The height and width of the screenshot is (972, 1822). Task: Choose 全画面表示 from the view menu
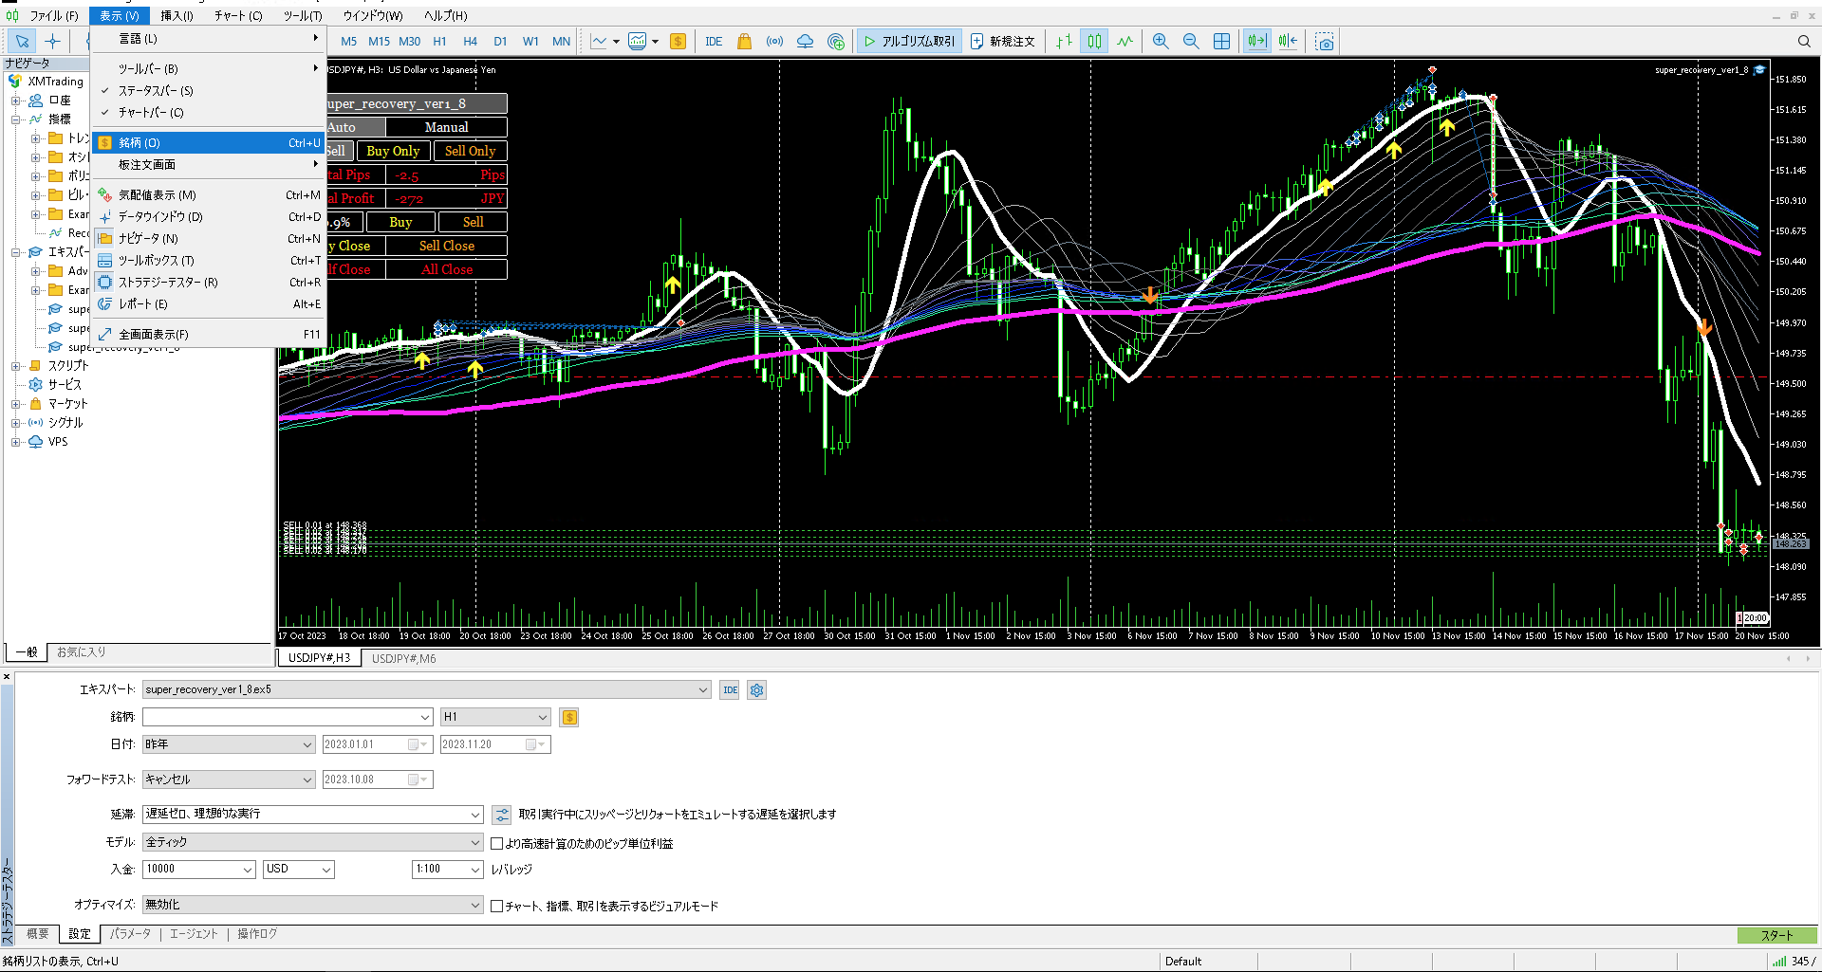pyautogui.click(x=154, y=335)
